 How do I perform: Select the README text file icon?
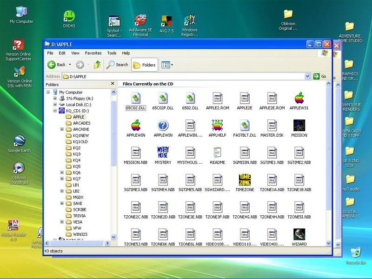pyautogui.click(x=218, y=153)
